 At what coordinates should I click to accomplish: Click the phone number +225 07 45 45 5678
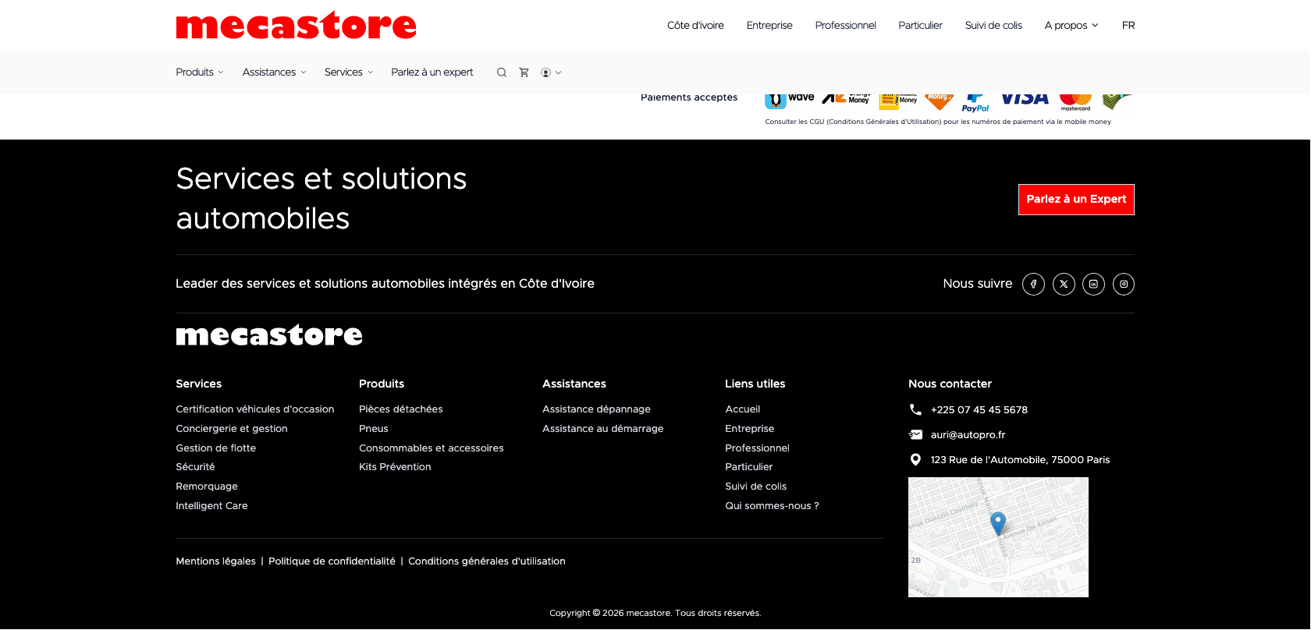pyautogui.click(x=979, y=410)
